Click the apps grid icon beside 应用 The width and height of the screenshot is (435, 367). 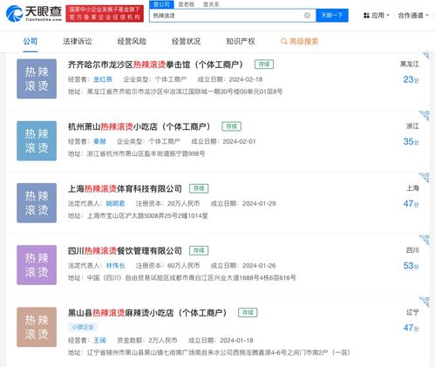(x=366, y=16)
